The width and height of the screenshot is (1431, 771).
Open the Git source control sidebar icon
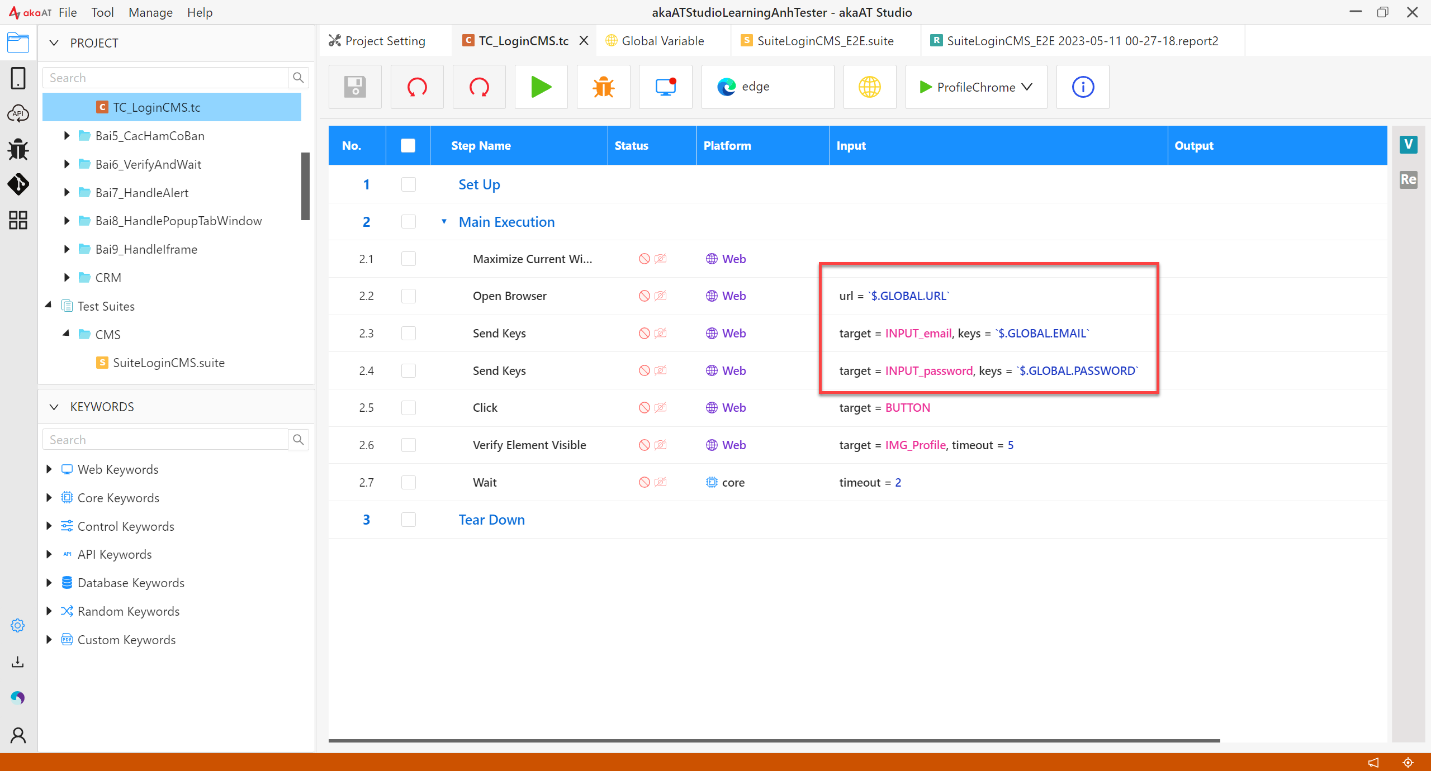click(18, 184)
